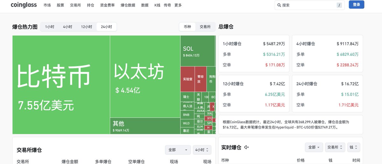
Task: Focus the 搜索 input field
Action: (309, 5)
